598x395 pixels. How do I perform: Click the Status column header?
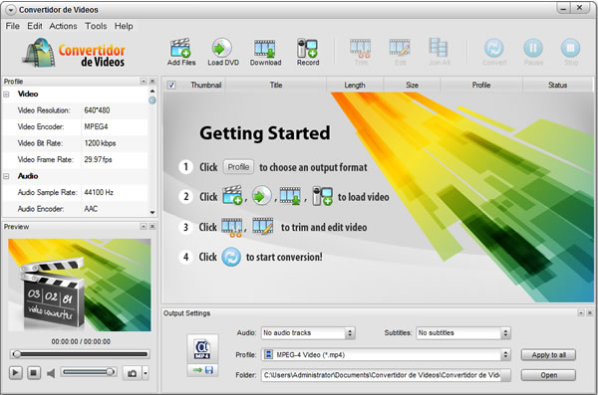coord(557,85)
